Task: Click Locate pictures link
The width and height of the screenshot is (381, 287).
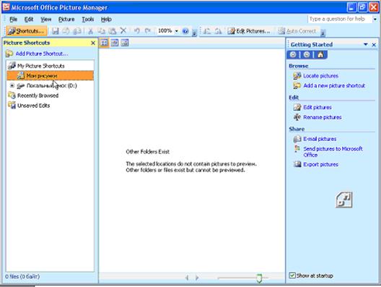Action: (x=320, y=76)
